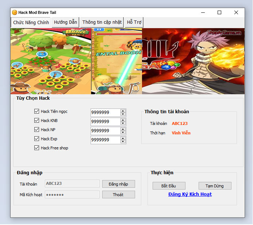Open the Chức Năng Chính tab

(x=31, y=22)
